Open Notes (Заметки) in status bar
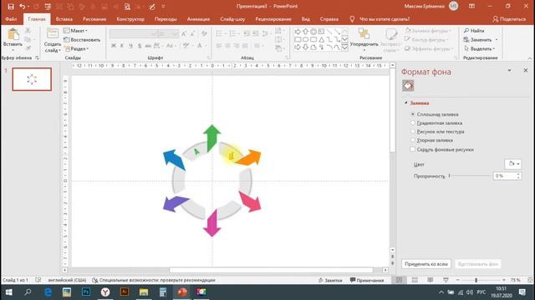 330,280
